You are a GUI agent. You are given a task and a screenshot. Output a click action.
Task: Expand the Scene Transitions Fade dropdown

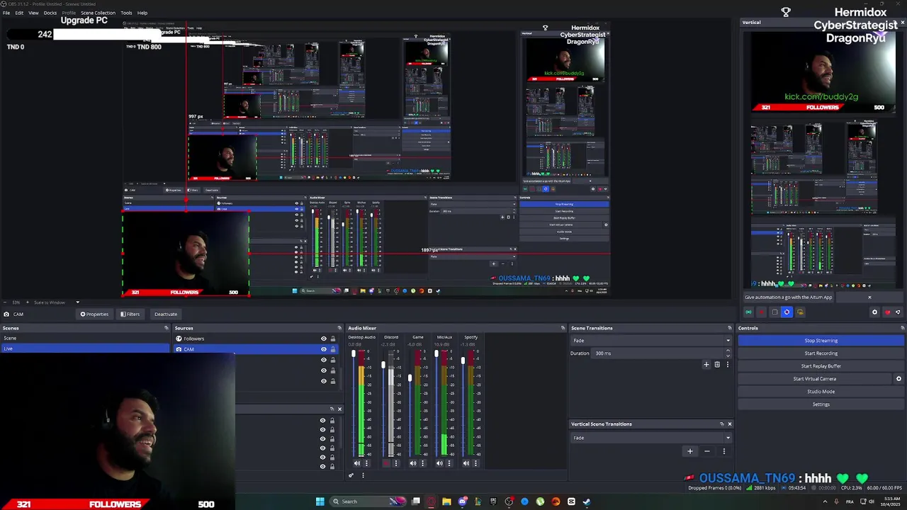728,341
